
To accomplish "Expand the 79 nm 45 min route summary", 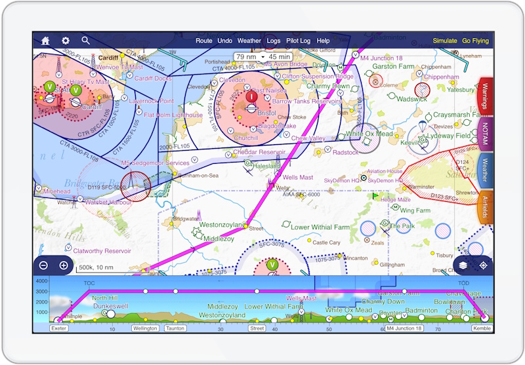I will point(263,57).
